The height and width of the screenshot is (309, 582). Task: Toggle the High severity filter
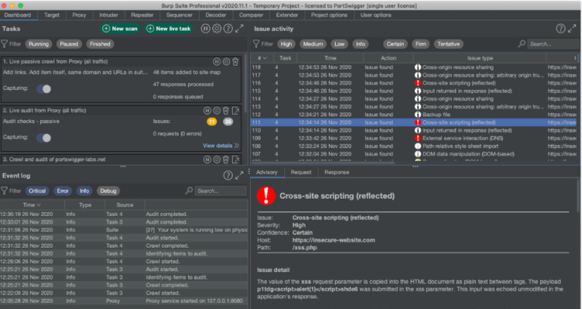286,44
